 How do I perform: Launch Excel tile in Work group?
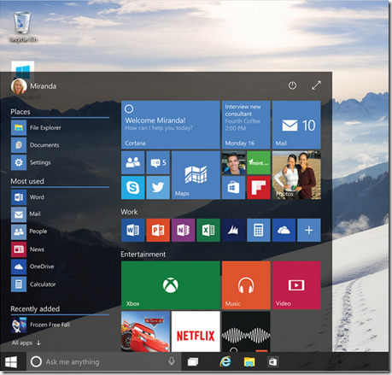[208, 230]
